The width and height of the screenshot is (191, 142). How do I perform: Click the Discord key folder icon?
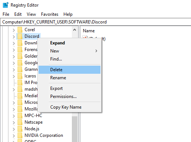coord(20,36)
